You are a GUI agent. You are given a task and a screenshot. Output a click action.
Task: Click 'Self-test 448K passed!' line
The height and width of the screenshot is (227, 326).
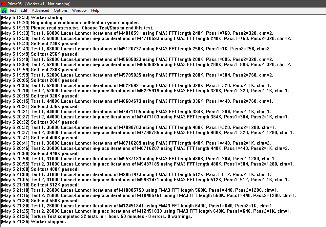40,154
